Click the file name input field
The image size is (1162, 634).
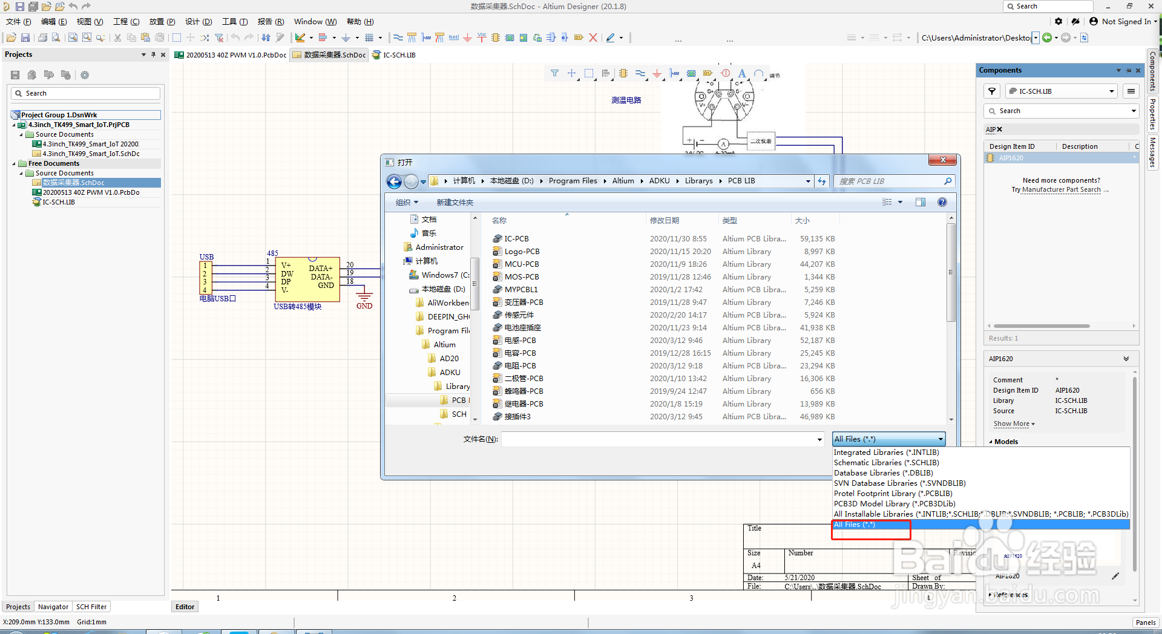tap(658, 439)
